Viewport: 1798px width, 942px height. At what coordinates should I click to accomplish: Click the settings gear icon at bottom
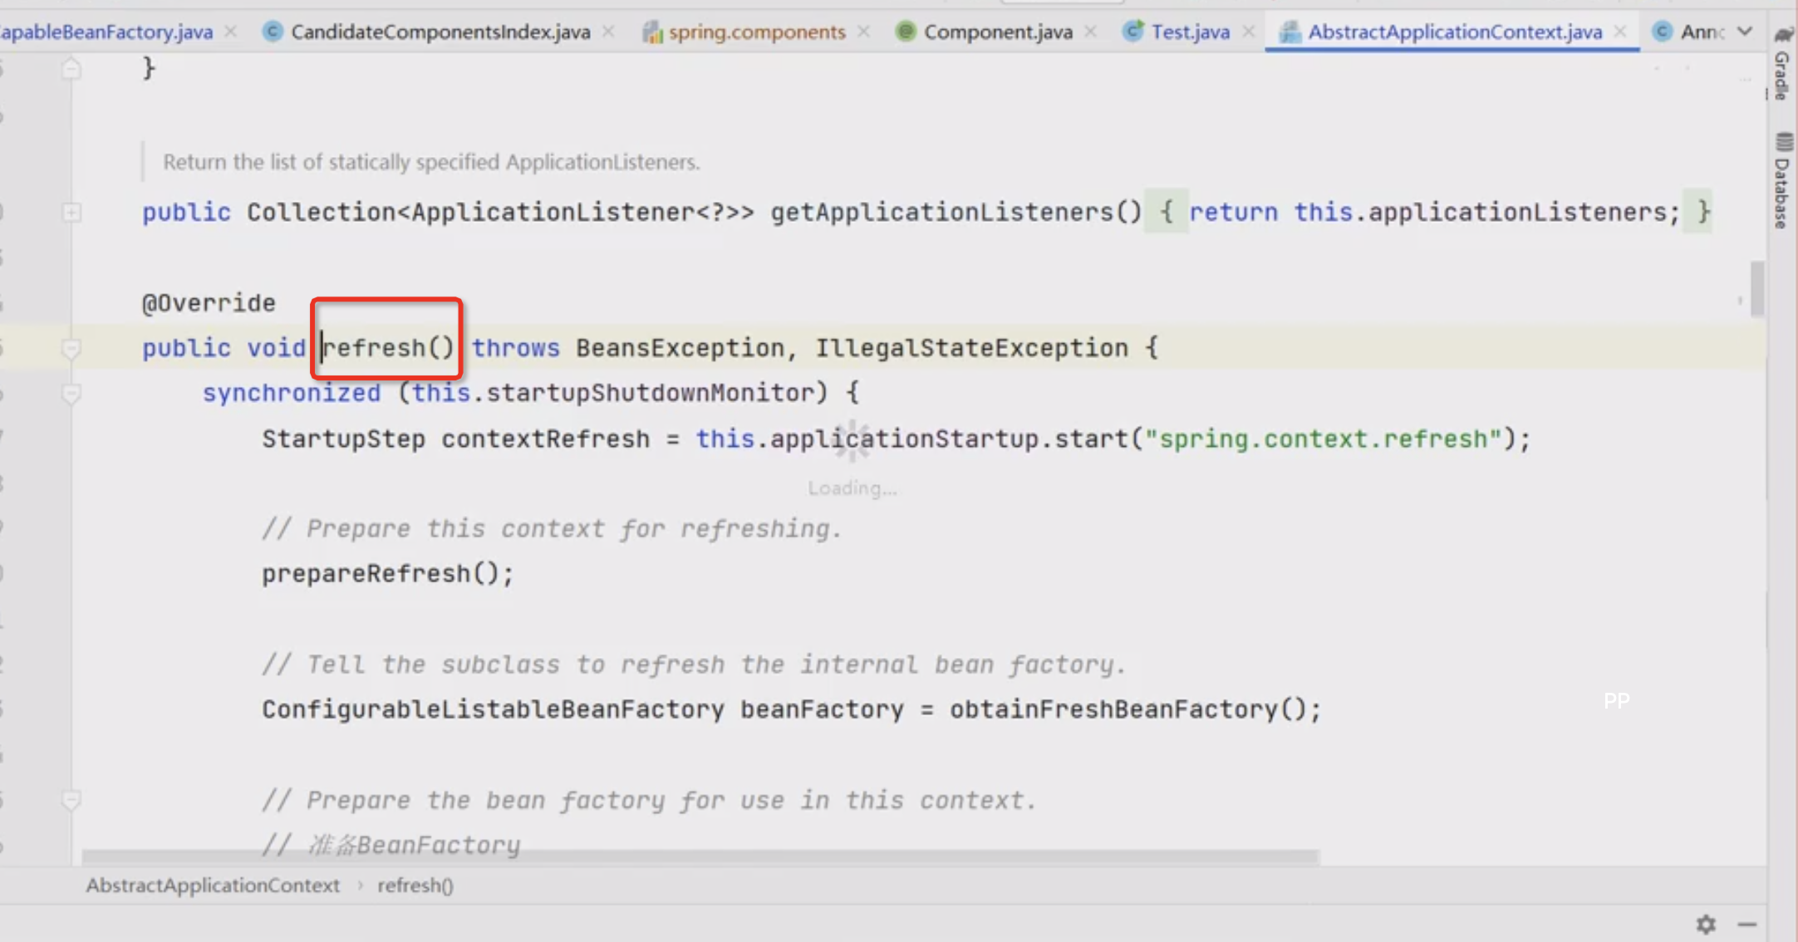point(1706,924)
